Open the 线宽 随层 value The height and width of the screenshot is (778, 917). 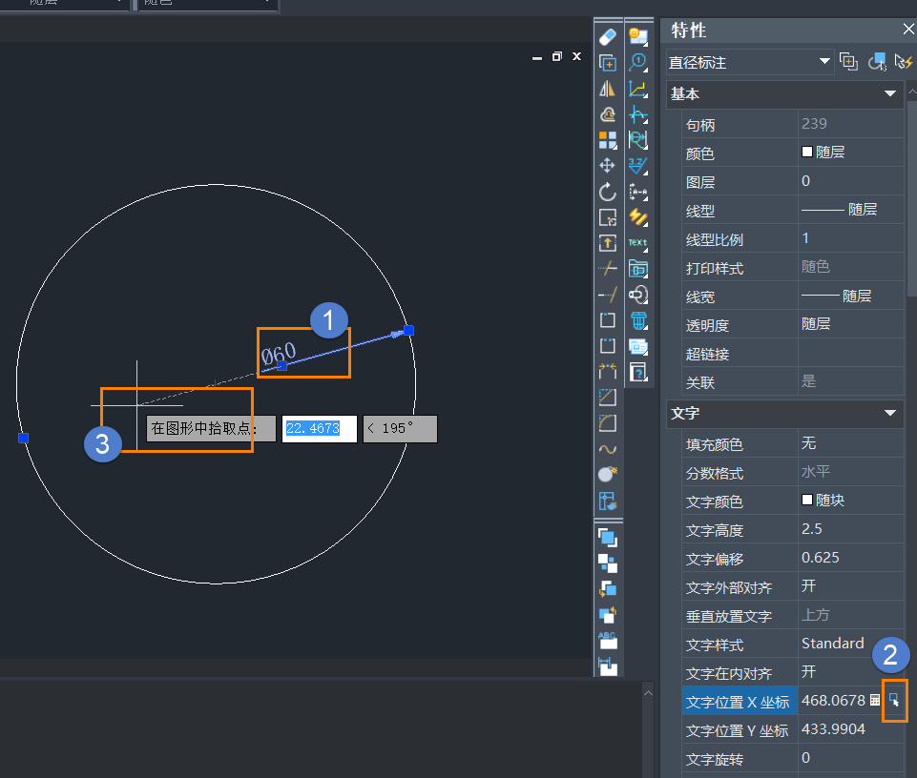pos(851,297)
